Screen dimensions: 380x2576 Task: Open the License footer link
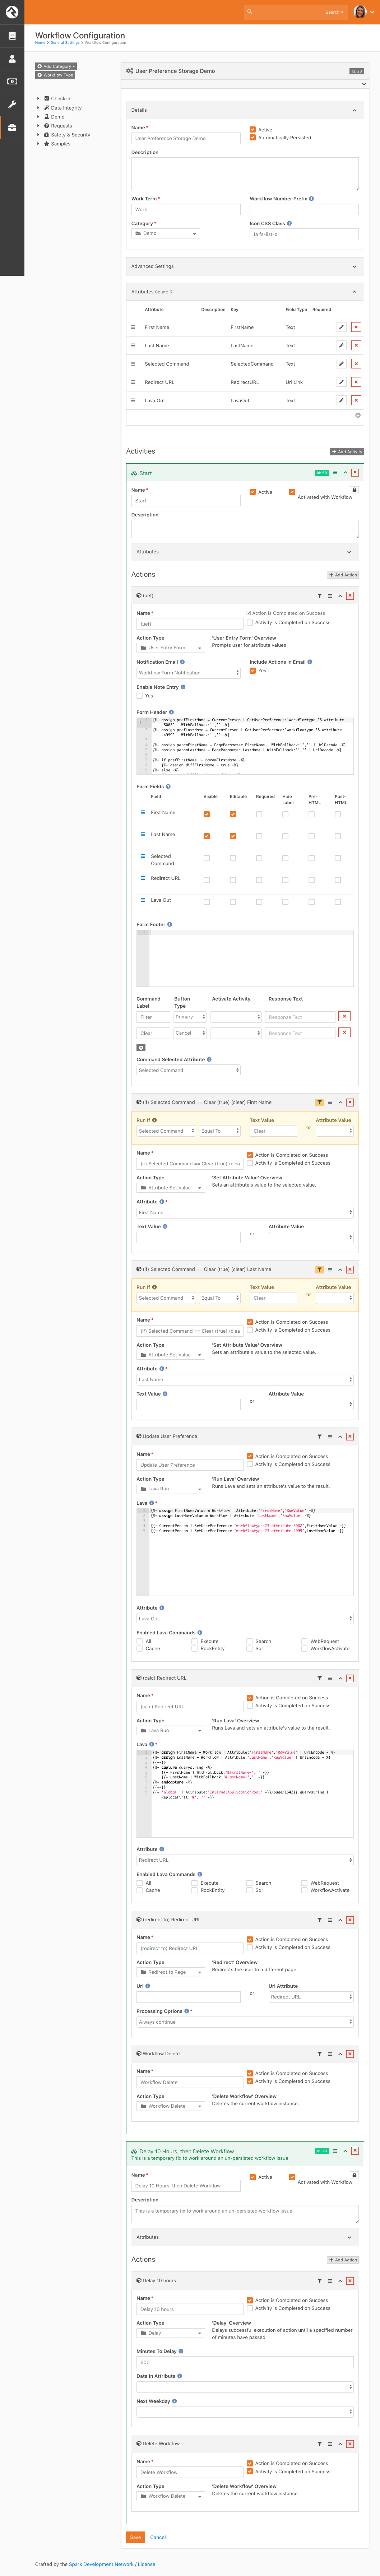147,2564
